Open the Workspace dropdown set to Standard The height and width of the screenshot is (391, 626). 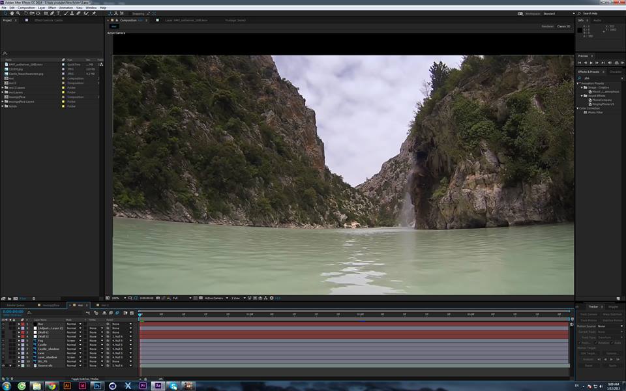556,13
